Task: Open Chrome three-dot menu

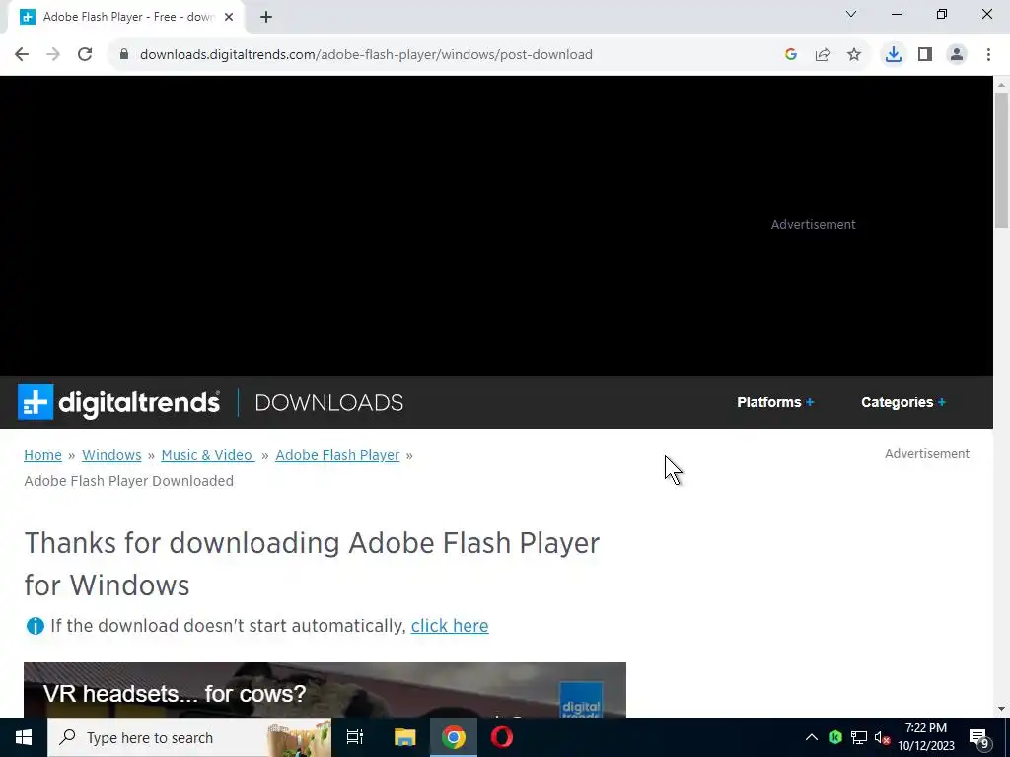Action: click(988, 55)
